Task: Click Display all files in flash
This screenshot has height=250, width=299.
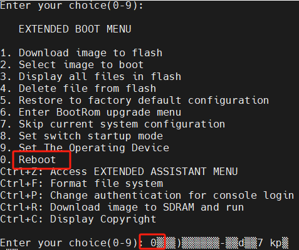Action: [x=91, y=77]
